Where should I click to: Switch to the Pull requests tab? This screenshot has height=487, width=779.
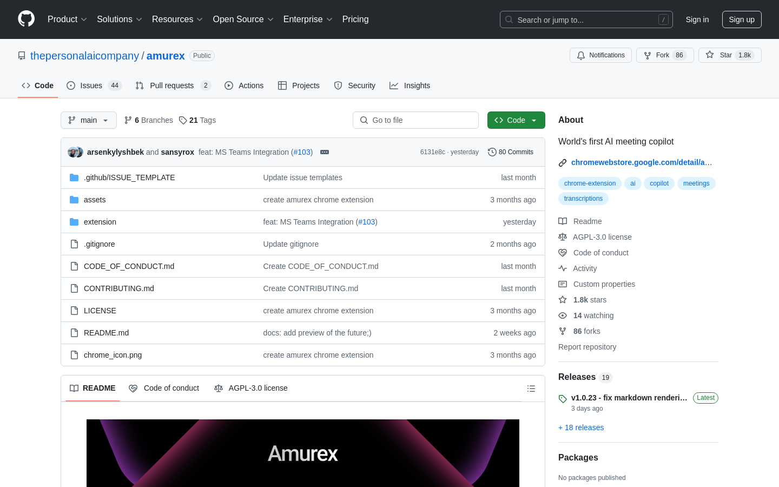(173, 85)
